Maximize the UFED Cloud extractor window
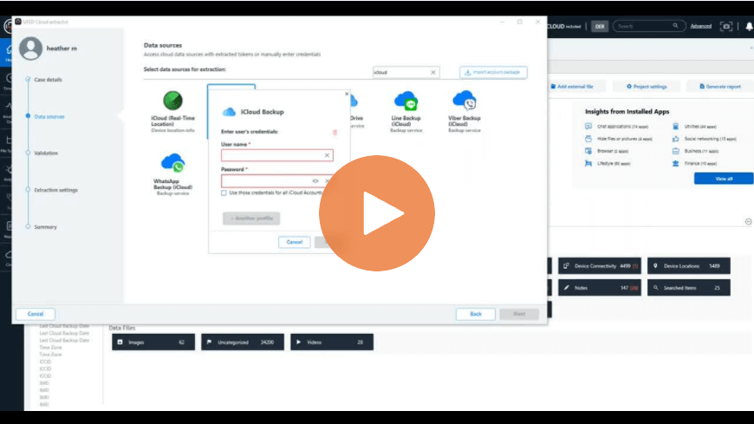 [x=520, y=22]
